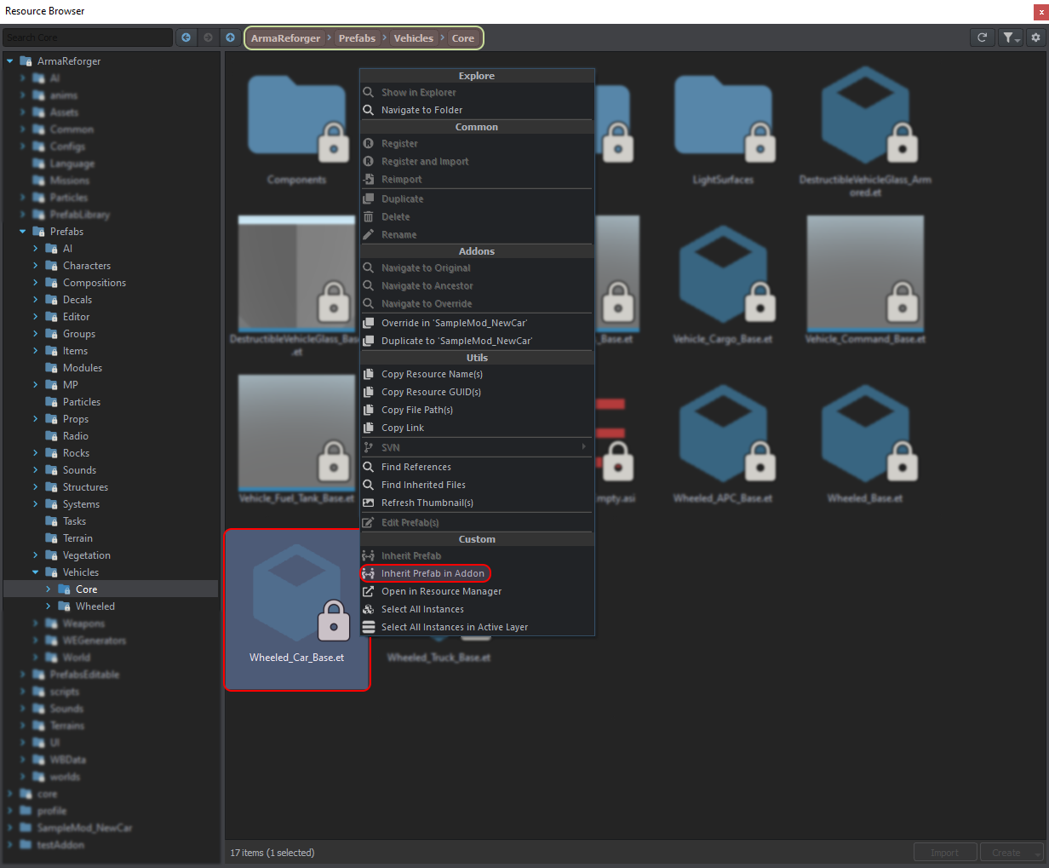Go back with the left arrow button

186,37
